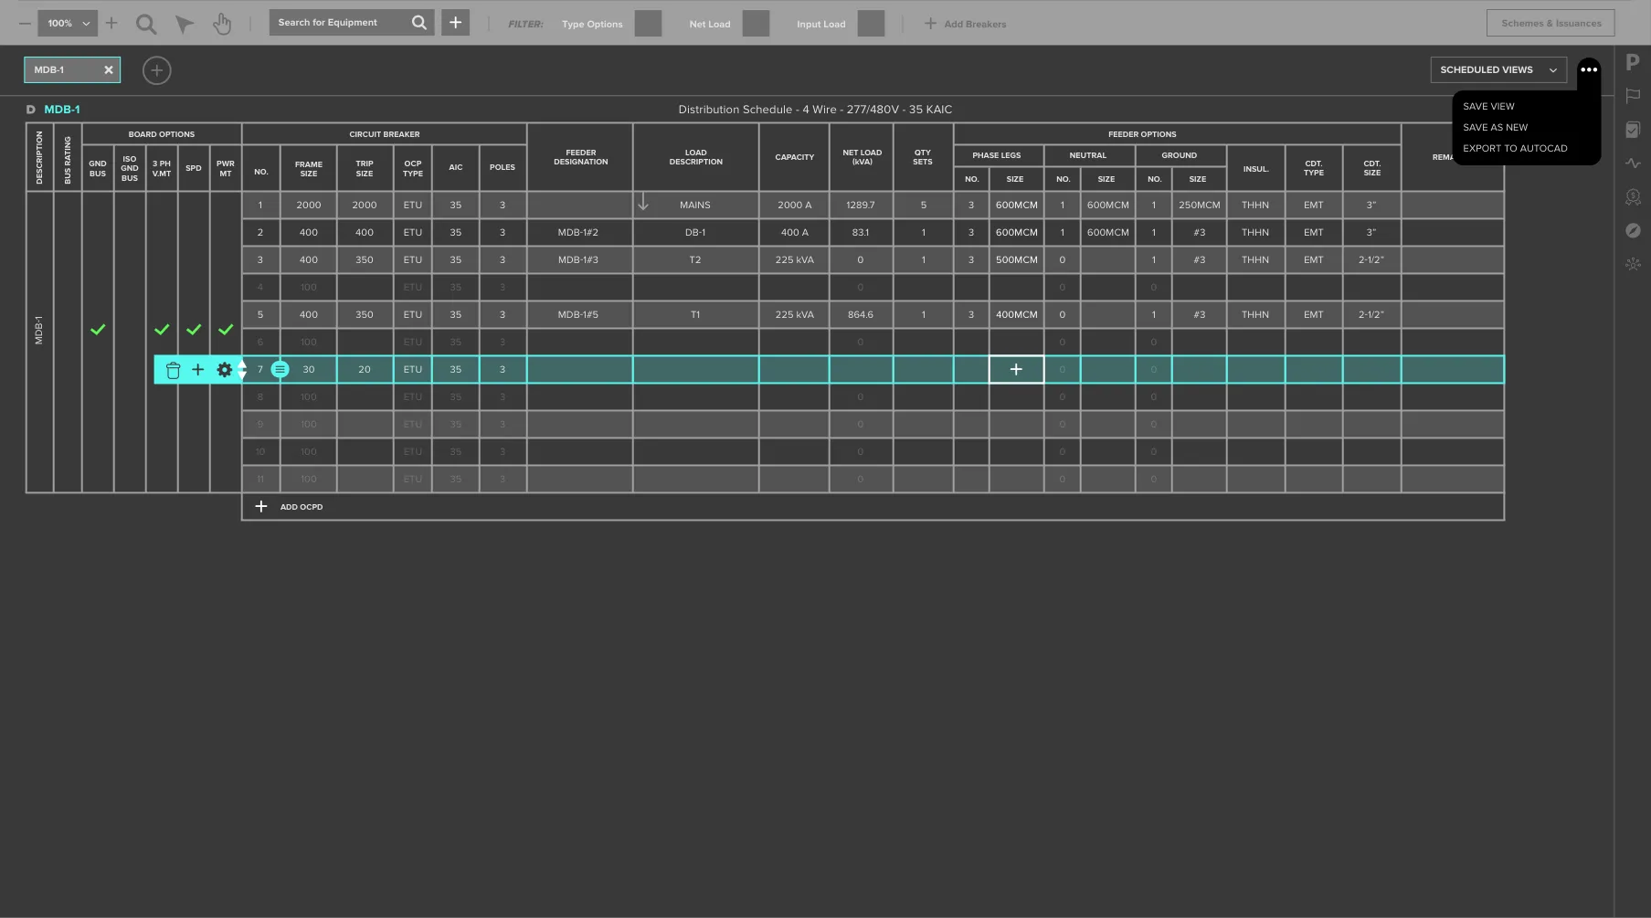Viewport: 1651px width, 918px height.
Task: Delete row 7 with trash icon
Action: pos(173,370)
